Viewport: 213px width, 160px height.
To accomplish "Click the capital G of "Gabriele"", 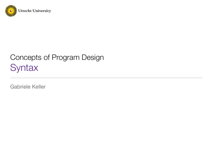I will coord(12,87).
